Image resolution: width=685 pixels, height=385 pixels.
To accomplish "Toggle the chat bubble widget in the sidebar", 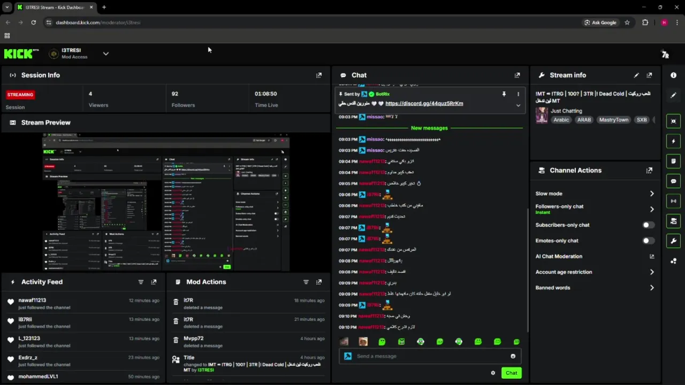I will 673,181.
